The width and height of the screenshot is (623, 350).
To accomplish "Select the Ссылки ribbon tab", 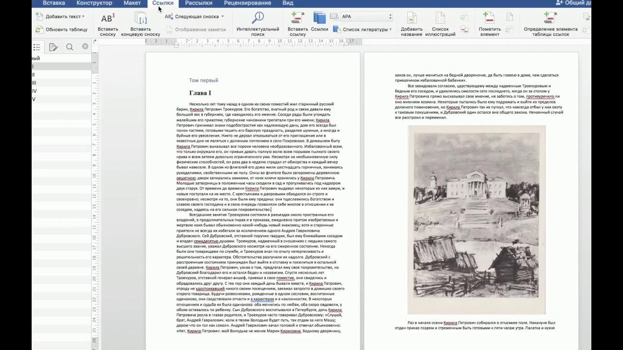I will click(163, 3).
